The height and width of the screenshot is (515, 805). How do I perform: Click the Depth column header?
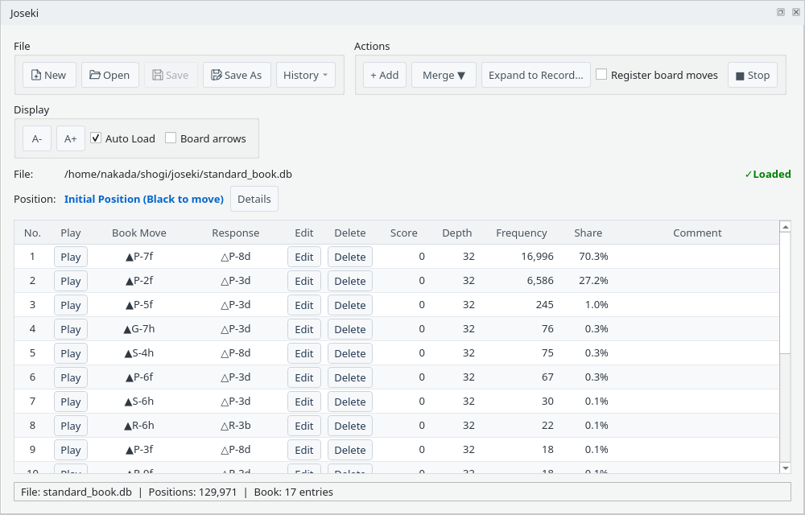(457, 233)
